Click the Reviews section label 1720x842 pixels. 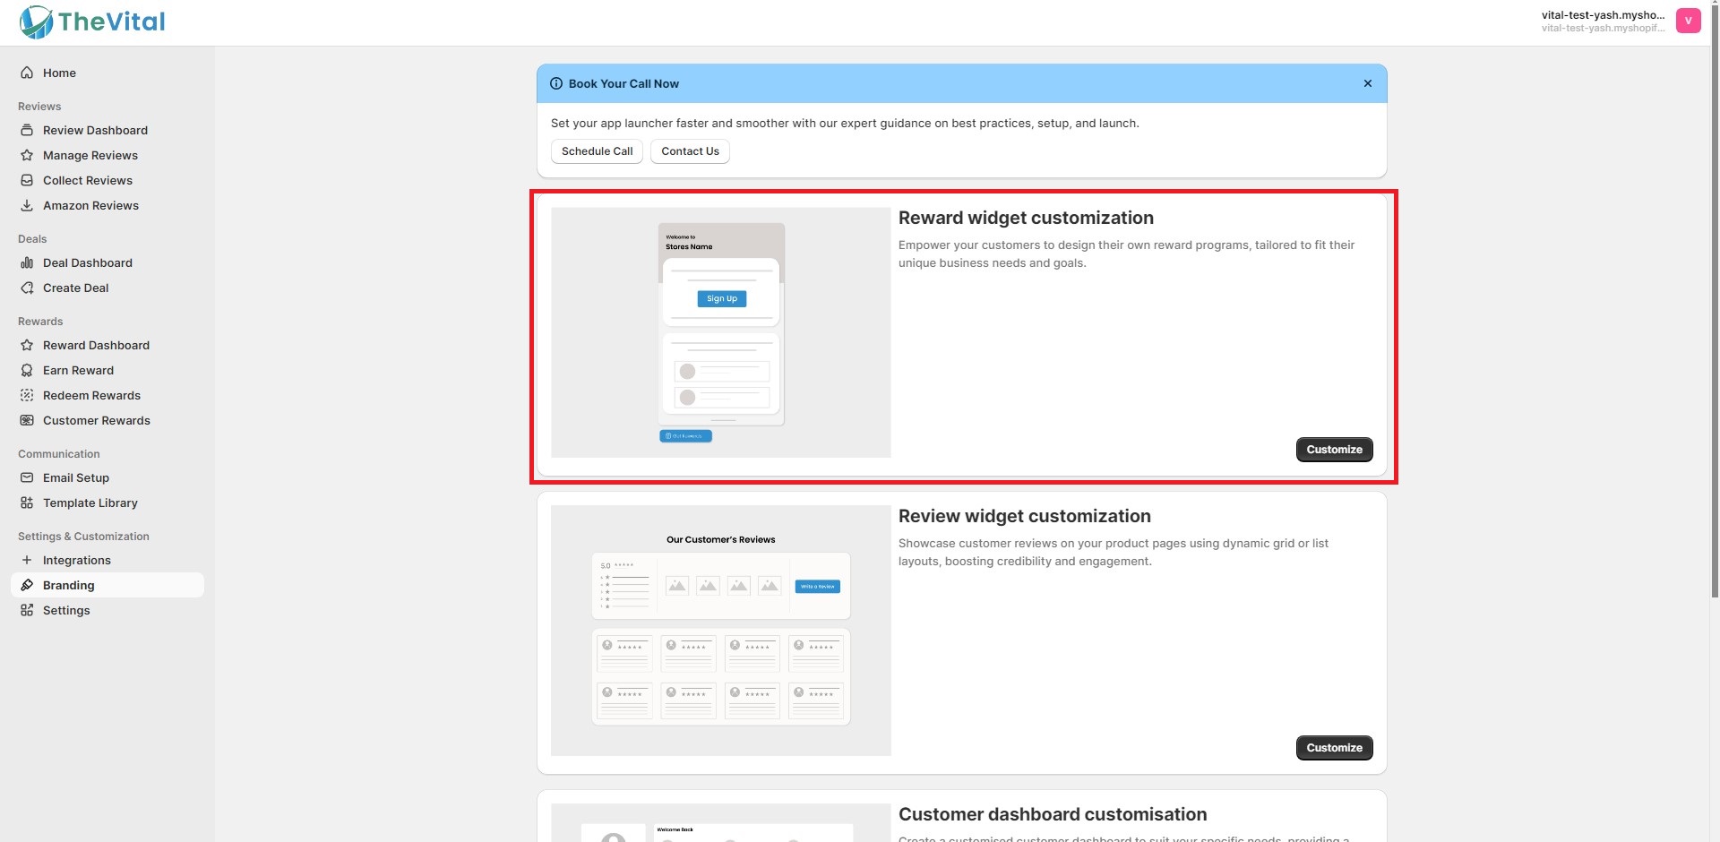(x=39, y=107)
